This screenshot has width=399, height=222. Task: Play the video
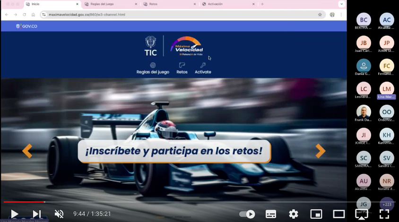(x=14, y=214)
